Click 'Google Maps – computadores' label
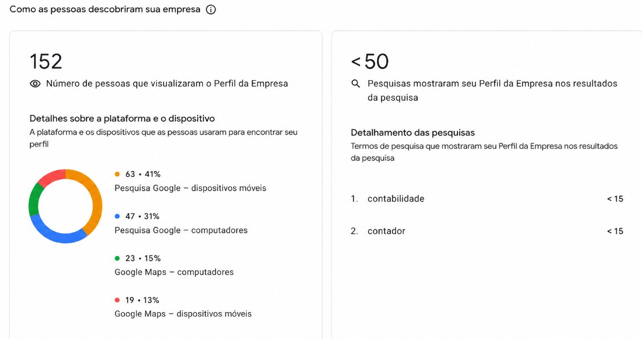The width and height of the screenshot is (642, 339). tap(174, 272)
